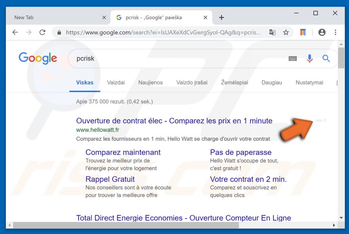Switch to the New Tab tab

pyautogui.click(x=58, y=17)
